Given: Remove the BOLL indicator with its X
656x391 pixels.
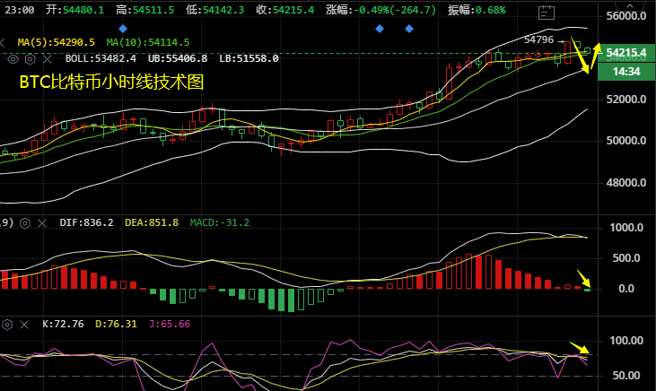Looking at the screenshot, I should click(48, 59).
